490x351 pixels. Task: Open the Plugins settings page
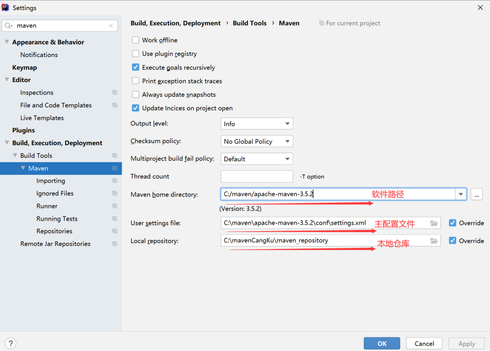23,130
